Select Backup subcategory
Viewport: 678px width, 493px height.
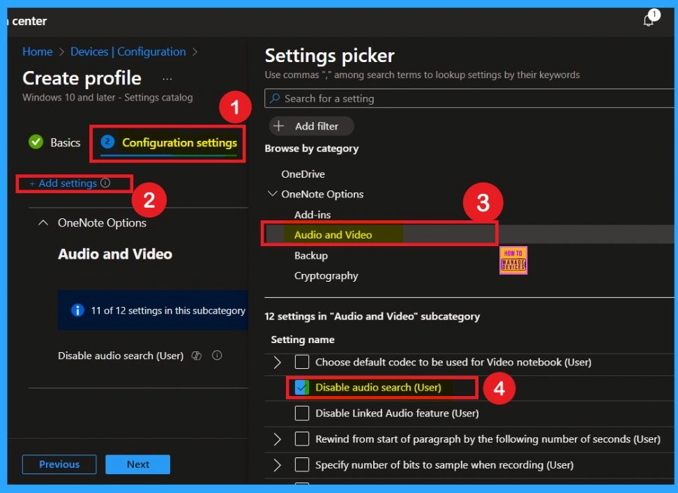311,255
